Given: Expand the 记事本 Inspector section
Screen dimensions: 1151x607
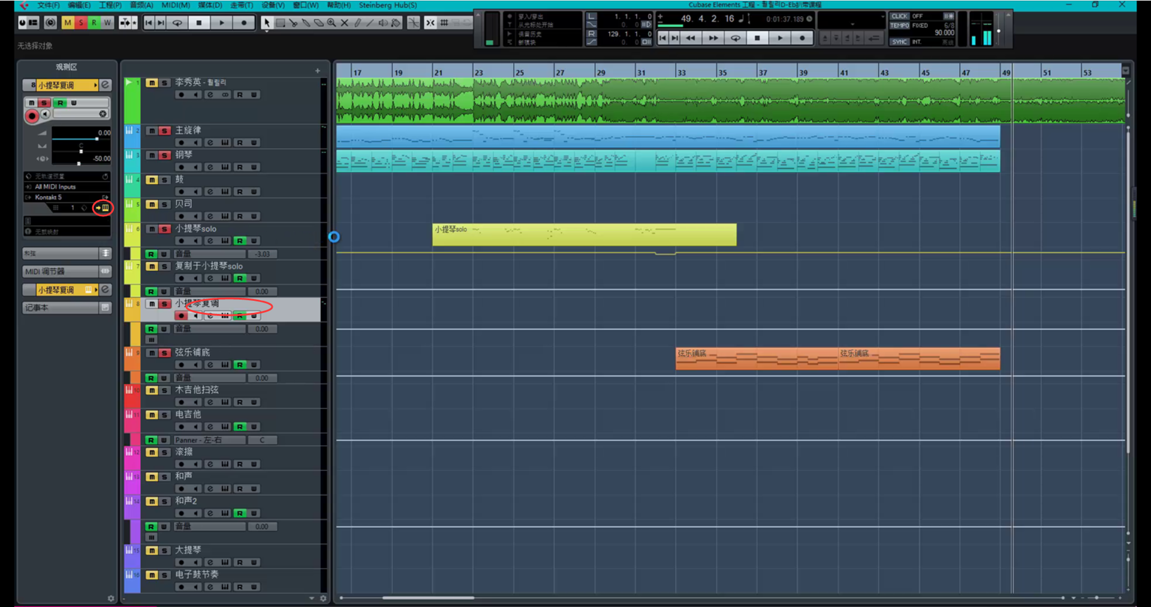Looking at the screenshot, I should tap(66, 307).
